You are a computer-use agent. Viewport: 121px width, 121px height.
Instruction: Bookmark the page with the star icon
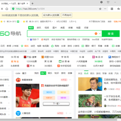tap(100, 9)
